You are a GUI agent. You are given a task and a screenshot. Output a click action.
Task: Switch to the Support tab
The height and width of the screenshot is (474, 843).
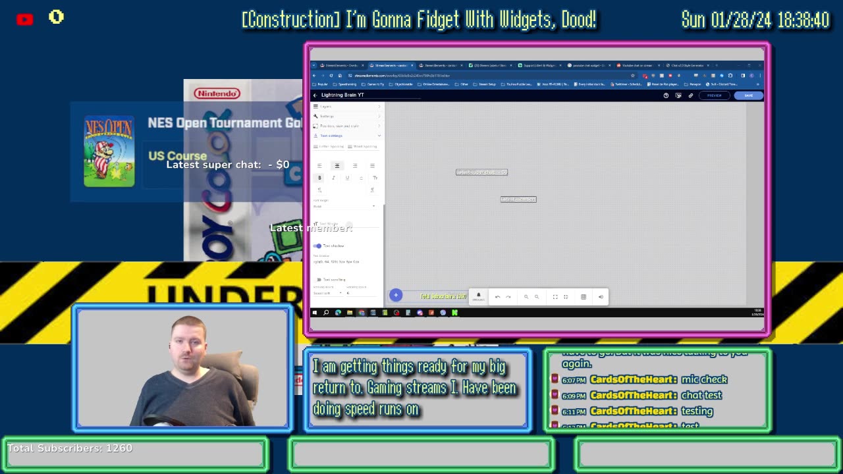click(541, 65)
